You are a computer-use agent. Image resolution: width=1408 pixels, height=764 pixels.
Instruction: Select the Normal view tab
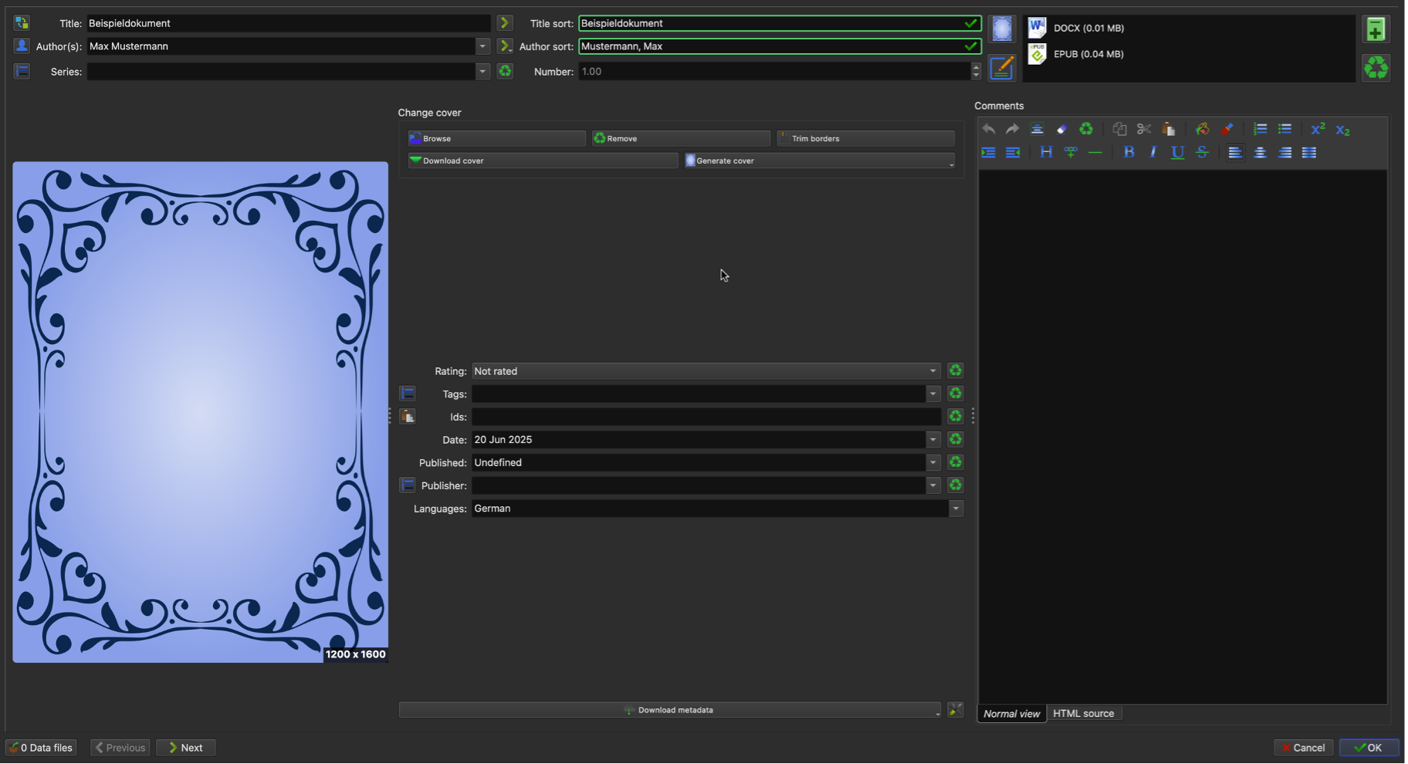[1011, 714]
